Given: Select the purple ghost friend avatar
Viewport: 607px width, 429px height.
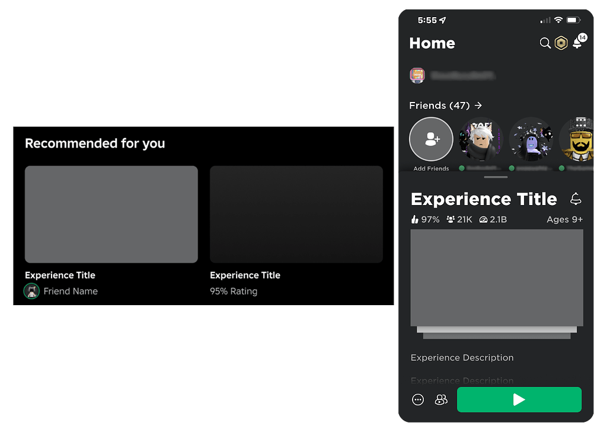Looking at the screenshot, I should click(x=531, y=139).
